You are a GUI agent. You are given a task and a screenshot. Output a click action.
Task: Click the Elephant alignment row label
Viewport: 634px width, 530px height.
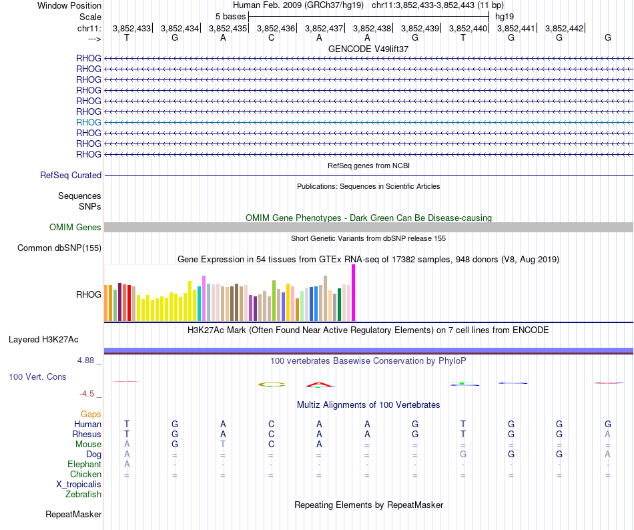click(x=84, y=464)
